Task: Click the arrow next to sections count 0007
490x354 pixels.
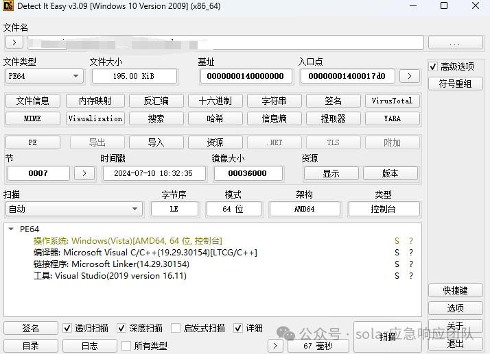Action: tap(84, 173)
